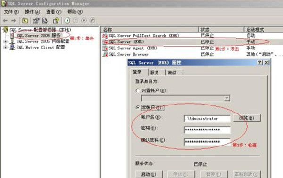Click the SQL Server Configuration Manager title icon
The width and height of the screenshot is (283, 178).
[x=4, y=3]
